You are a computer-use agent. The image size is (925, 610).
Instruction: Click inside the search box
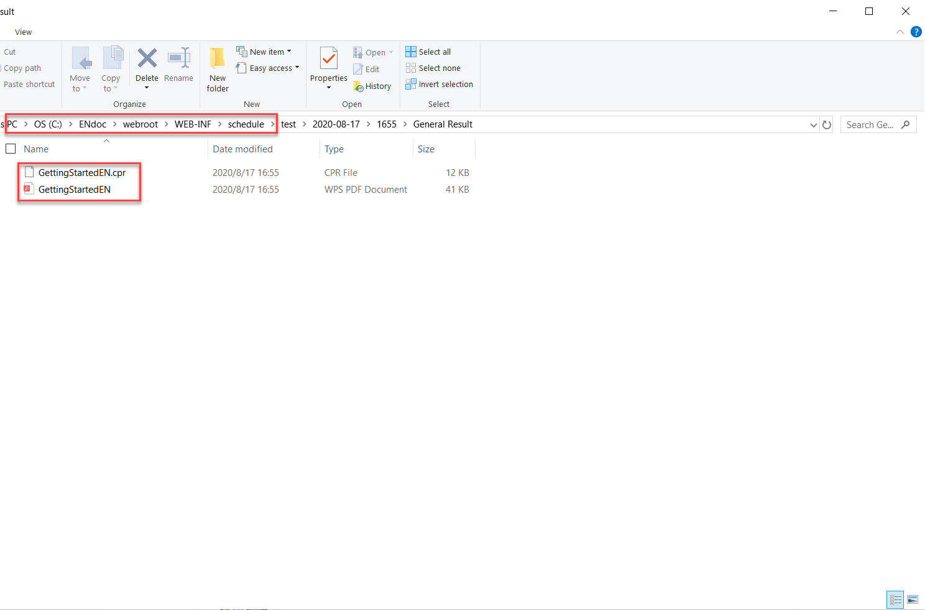[873, 124]
